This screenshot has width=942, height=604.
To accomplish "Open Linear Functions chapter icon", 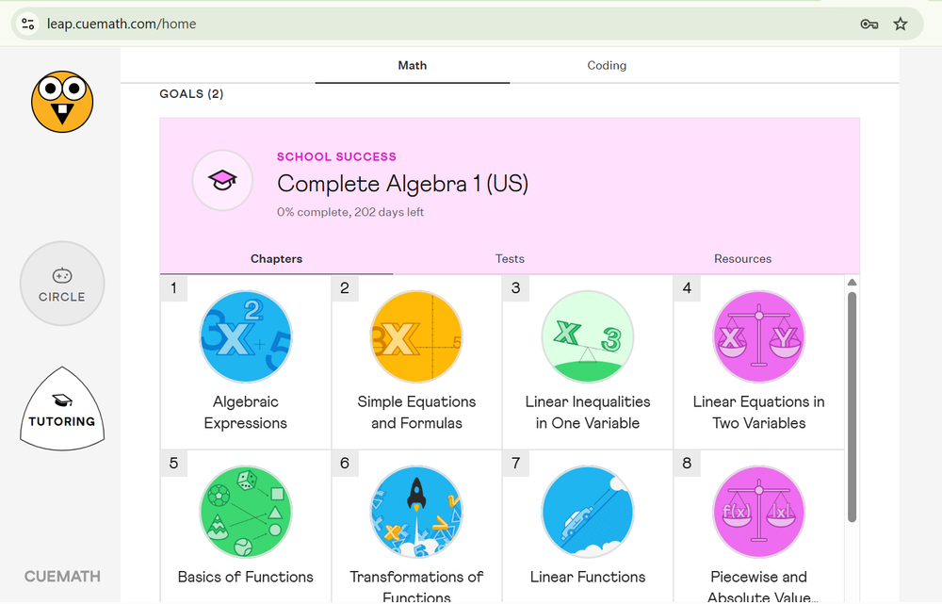I will pos(588,512).
